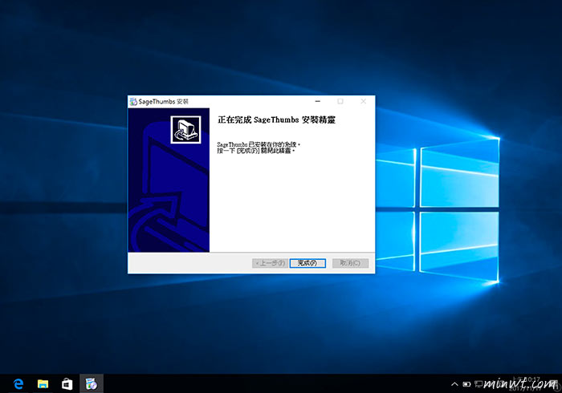Image resolution: width=562 pixels, height=393 pixels.
Task: Minimize the SageThumbs installer window
Action: [318, 101]
